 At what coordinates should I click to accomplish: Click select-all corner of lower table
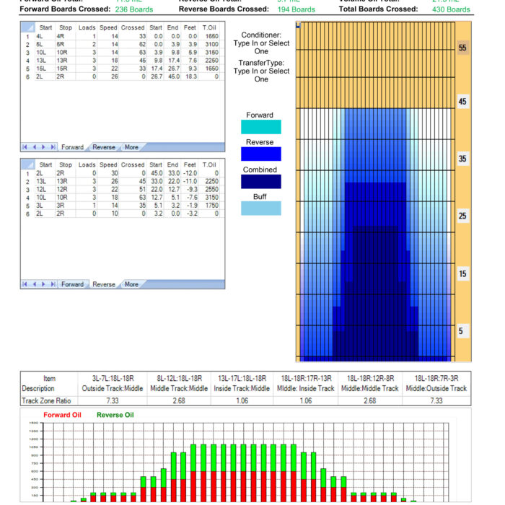28,164
